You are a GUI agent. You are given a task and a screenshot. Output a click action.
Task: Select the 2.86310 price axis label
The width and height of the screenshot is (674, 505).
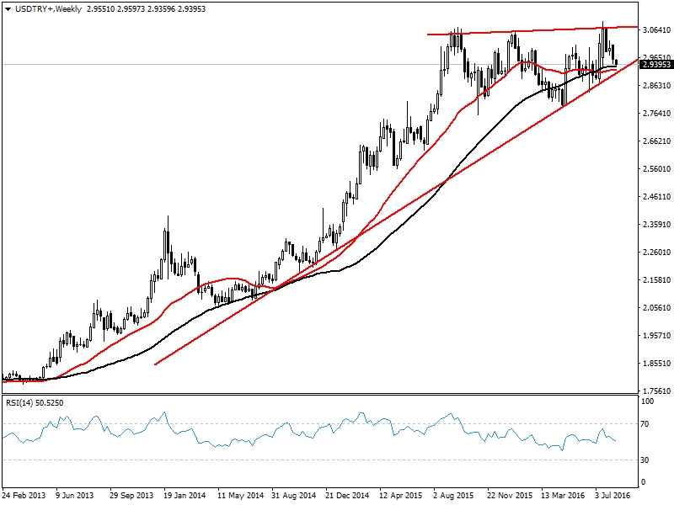pos(657,86)
